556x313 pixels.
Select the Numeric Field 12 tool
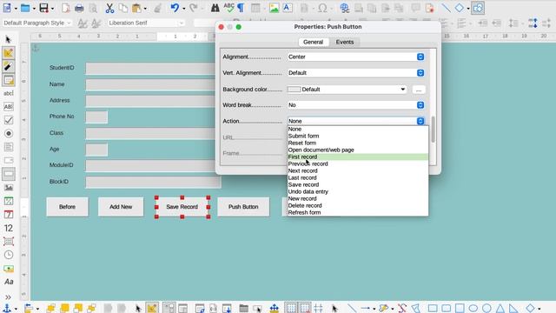coord(9,228)
